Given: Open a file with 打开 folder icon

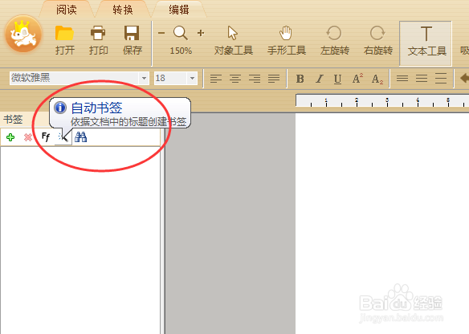Looking at the screenshot, I should coord(64,40).
